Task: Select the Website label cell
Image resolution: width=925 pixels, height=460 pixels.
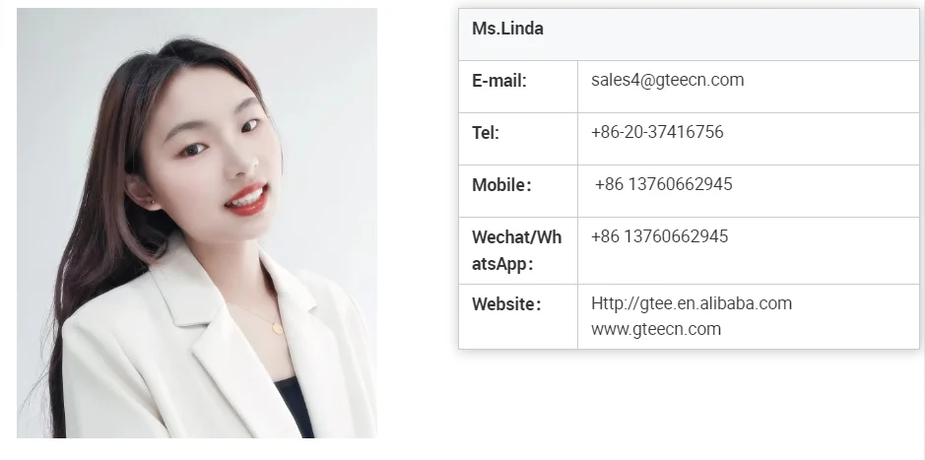Action: point(518,317)
